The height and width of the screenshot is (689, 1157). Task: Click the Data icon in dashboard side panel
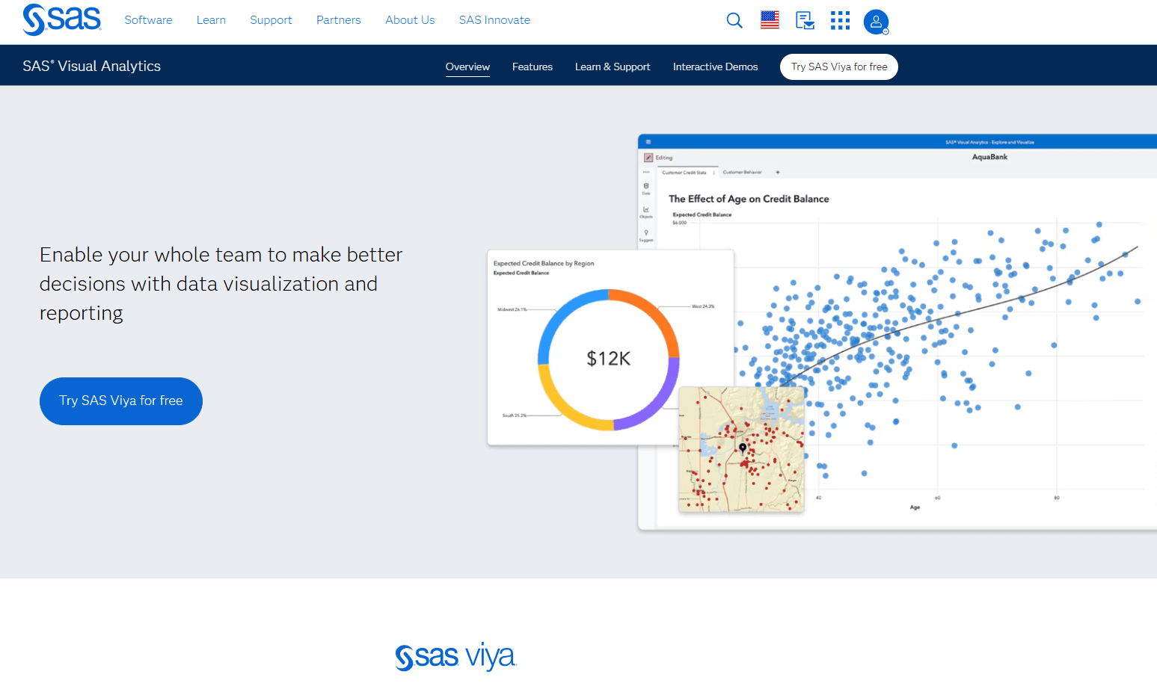point(646,188)
